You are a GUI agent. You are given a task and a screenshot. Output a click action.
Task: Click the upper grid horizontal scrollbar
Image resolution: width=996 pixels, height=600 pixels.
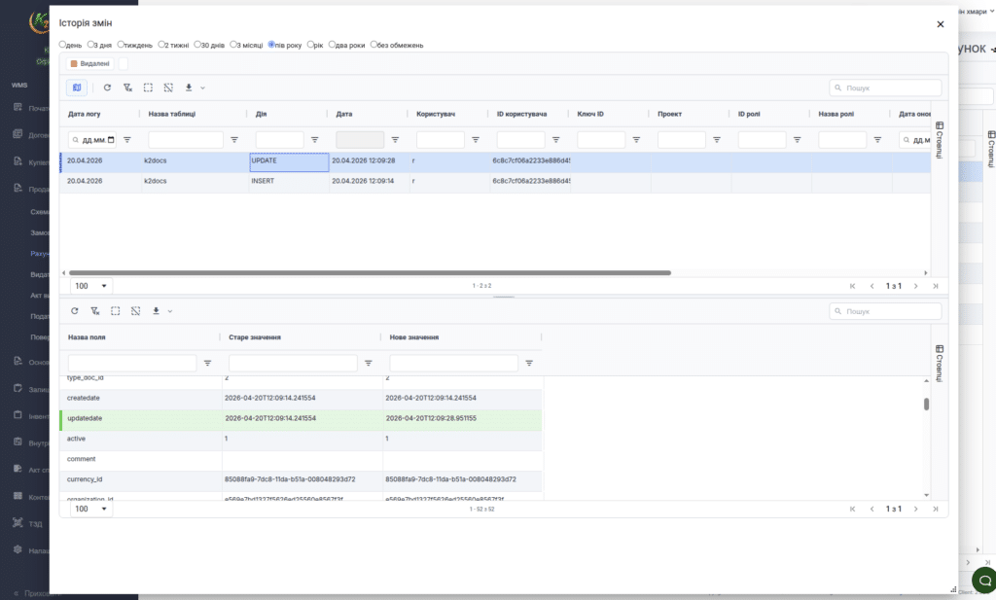pos(370,273)
